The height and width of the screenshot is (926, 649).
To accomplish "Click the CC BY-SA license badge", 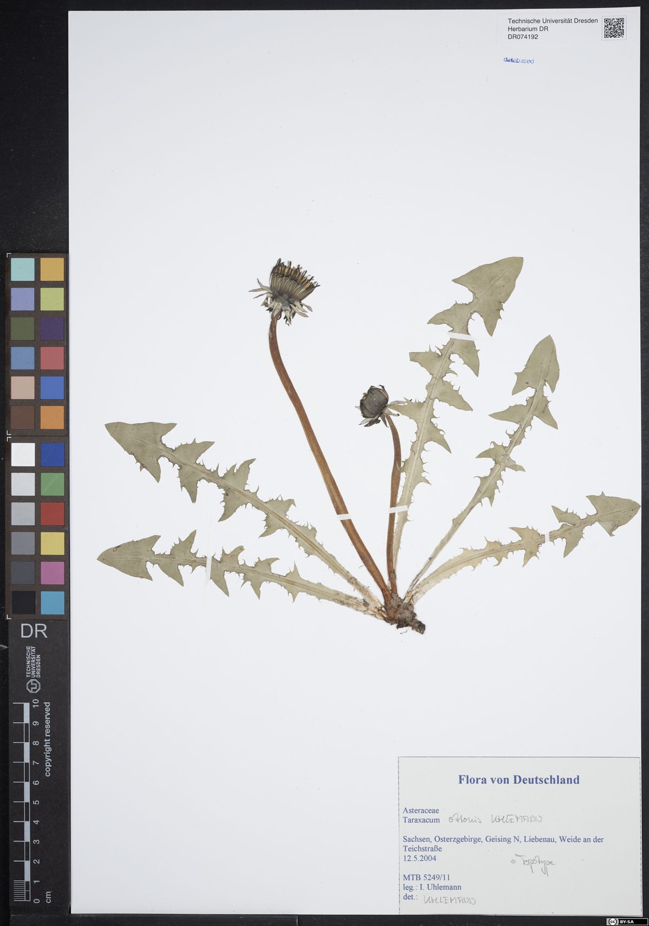I will coord(626,921).
